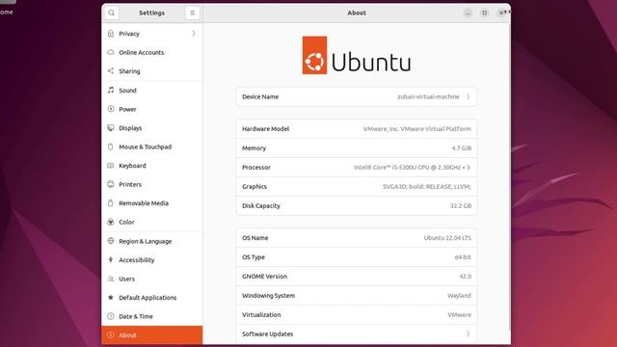
Task: Click the Users icon in sidebar
Action: coord(111,279)
